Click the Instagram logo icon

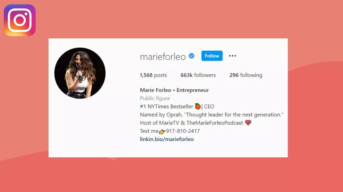[20, 20]
